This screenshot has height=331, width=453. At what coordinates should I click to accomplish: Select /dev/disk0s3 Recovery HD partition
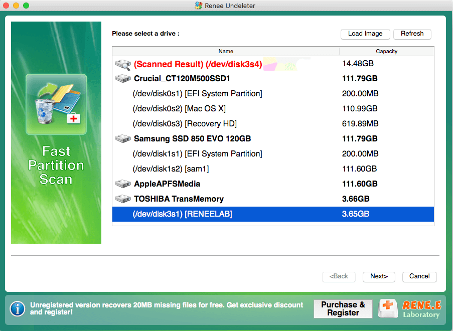(x=273, y=123)
